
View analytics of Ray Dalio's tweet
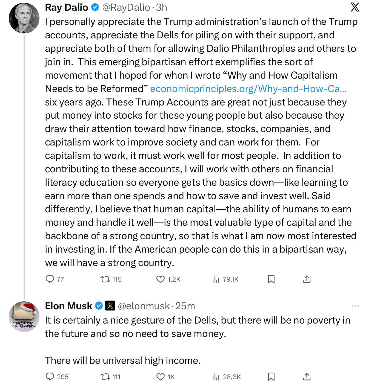pyautogui.click(x=216, y=279)
